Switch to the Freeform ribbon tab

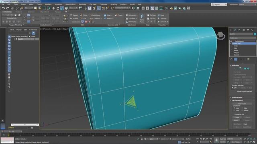pyautogui.click(x=19, y=12)
